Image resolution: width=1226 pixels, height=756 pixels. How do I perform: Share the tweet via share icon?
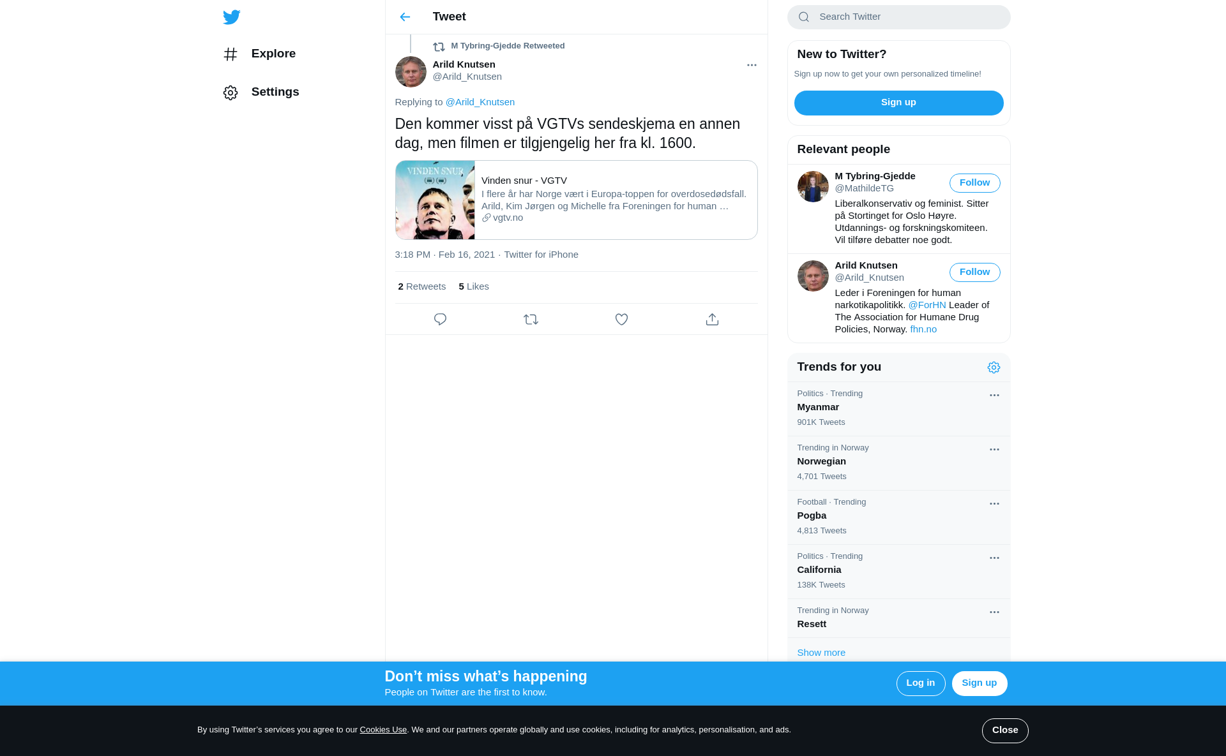712,320
